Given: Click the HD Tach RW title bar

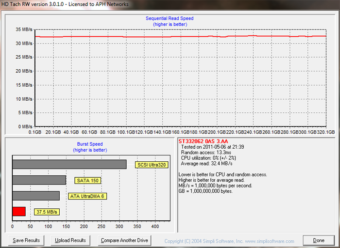Looking at the screenshot, I should click(68, 4).
